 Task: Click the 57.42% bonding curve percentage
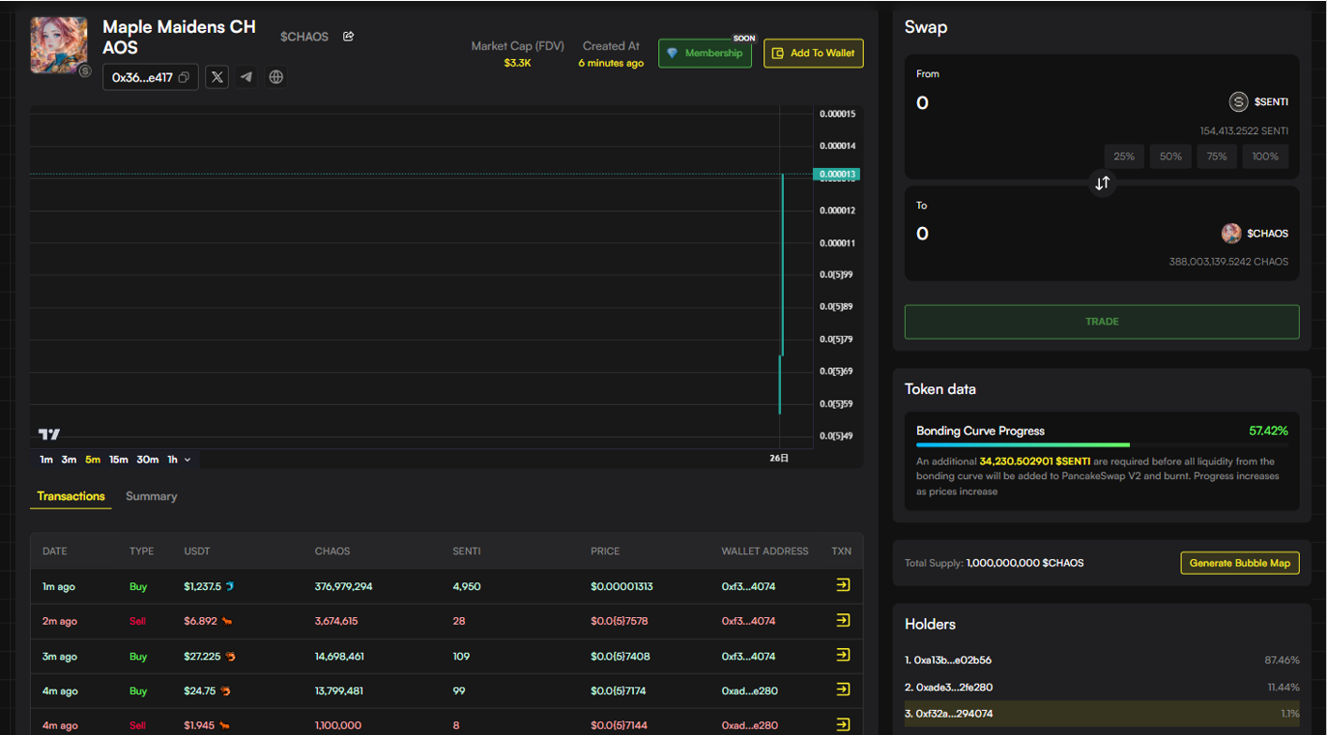(x=1268, y=431)
